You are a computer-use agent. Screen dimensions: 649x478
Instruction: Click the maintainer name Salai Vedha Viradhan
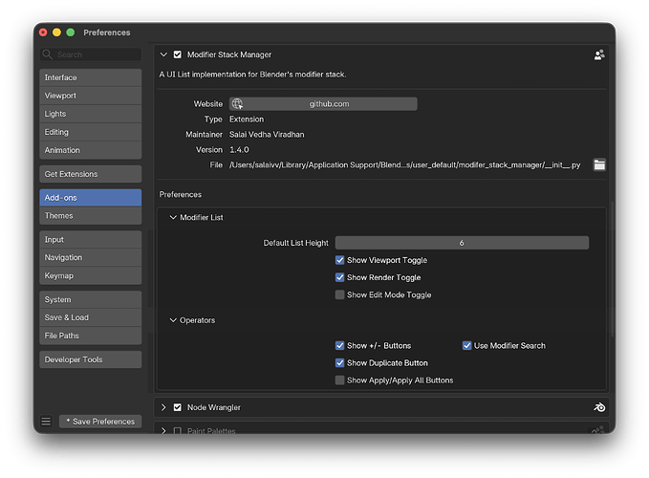pos(267,135)
